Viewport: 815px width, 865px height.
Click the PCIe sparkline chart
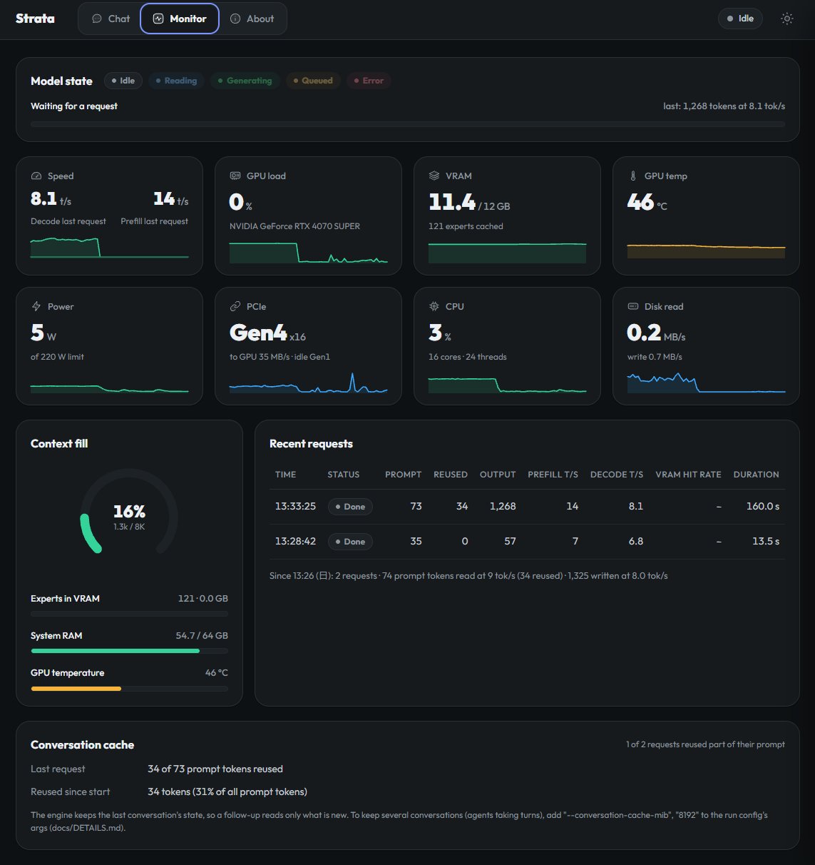click(x=309, y=382)
